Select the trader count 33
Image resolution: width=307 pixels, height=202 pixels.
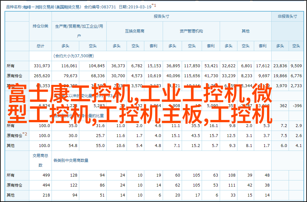pyautogui.click(x=233, y=195)
